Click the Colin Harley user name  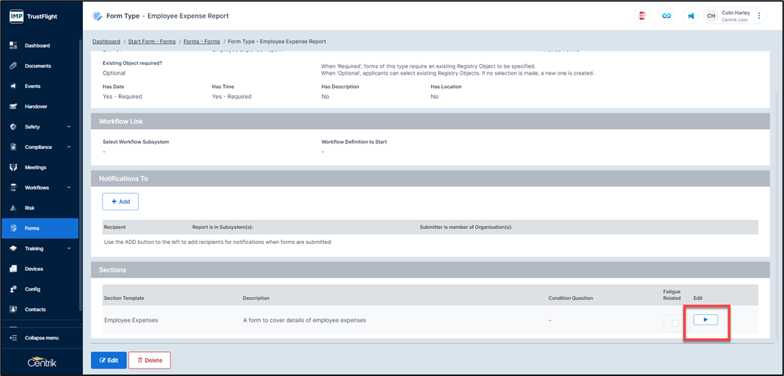(x=735, y=13)
